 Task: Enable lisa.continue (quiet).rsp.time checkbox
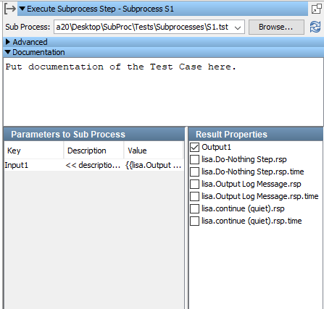(194, 221)
